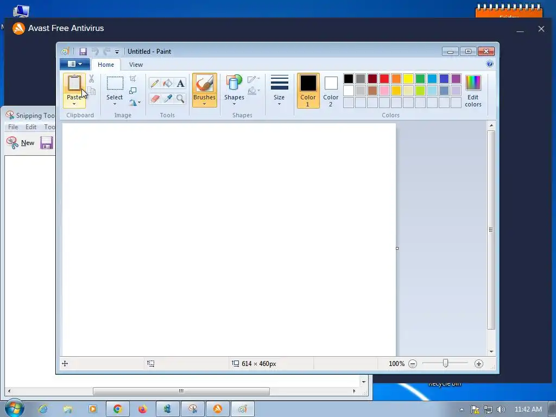This screenshot has height=417, width=556.
Task: Click the Resize icon in Image group
Action: 132,91
